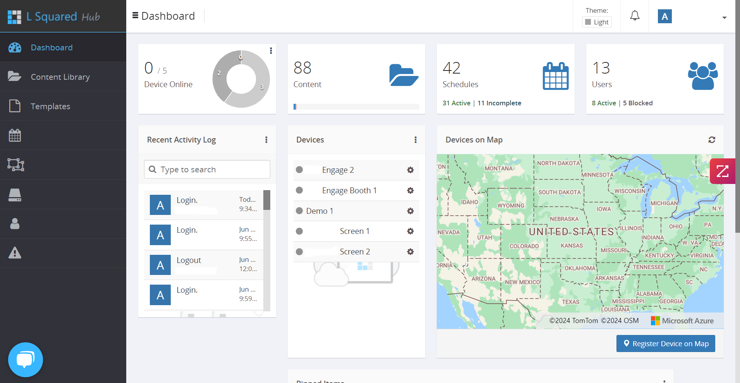The height and width of the screenshot is (383, 740).
Task: Switch the Light theme toggle
Action: pos(597,22)
